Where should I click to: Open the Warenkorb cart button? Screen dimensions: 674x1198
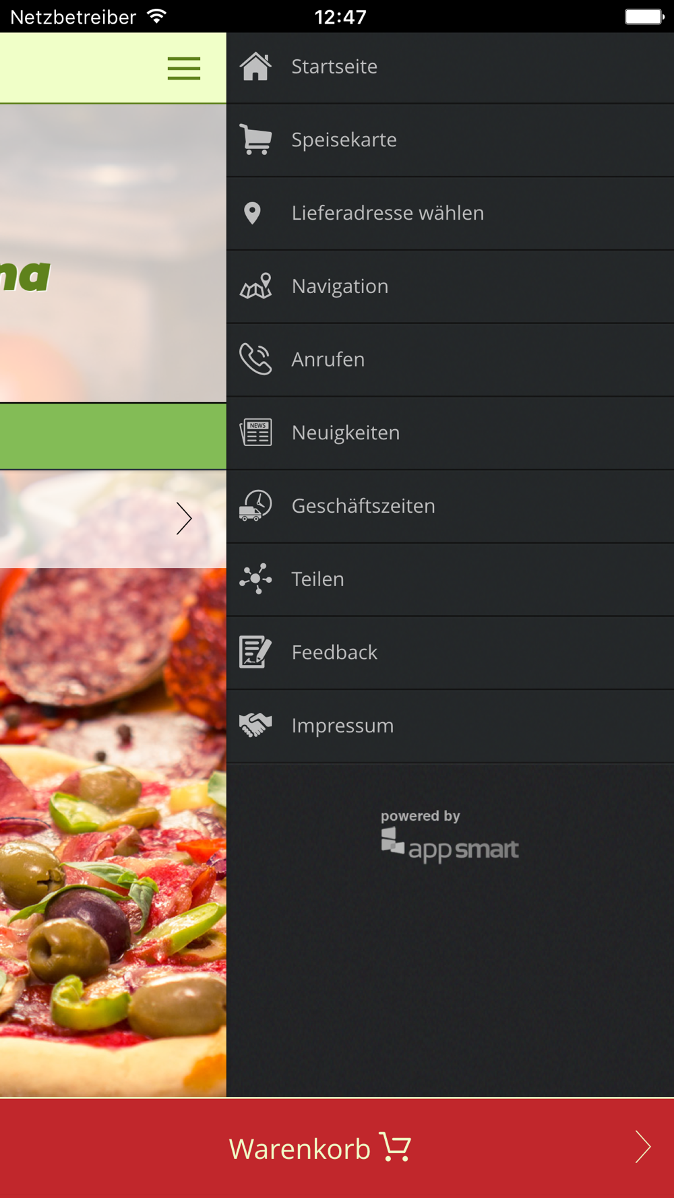(337, 1148)
